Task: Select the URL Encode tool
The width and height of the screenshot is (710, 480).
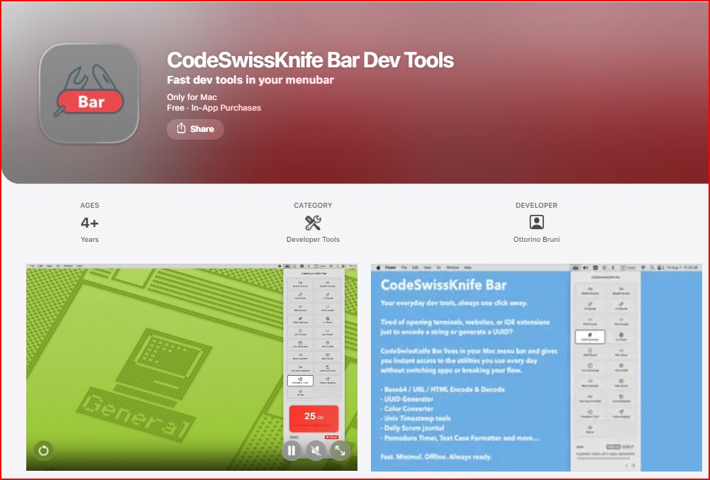Action: click(x=299, y=296)
